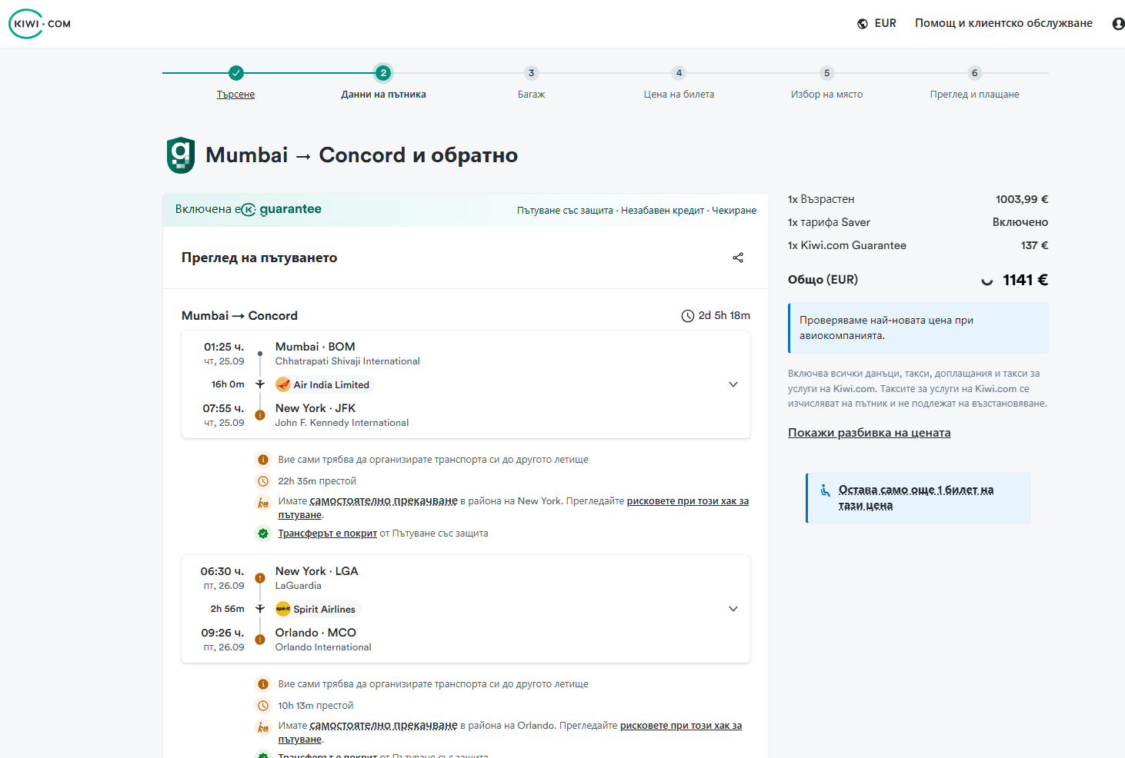Image resolution: width=1125 pixels, height=758 pixels.
Task: Click the plane icon next to 16h 0m
Action: coord(260,384)
